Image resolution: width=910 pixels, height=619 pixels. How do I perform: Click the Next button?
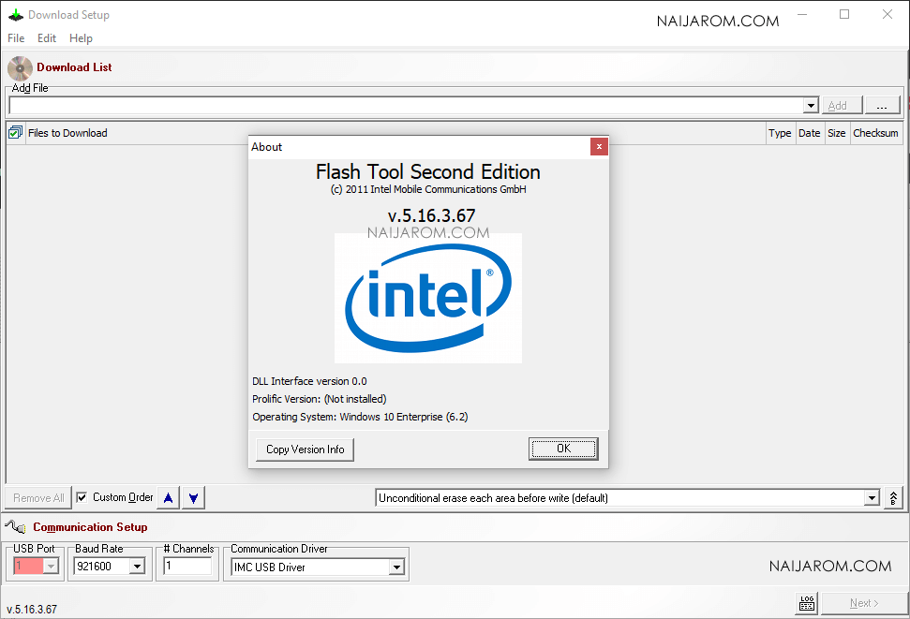coord(863,603)
